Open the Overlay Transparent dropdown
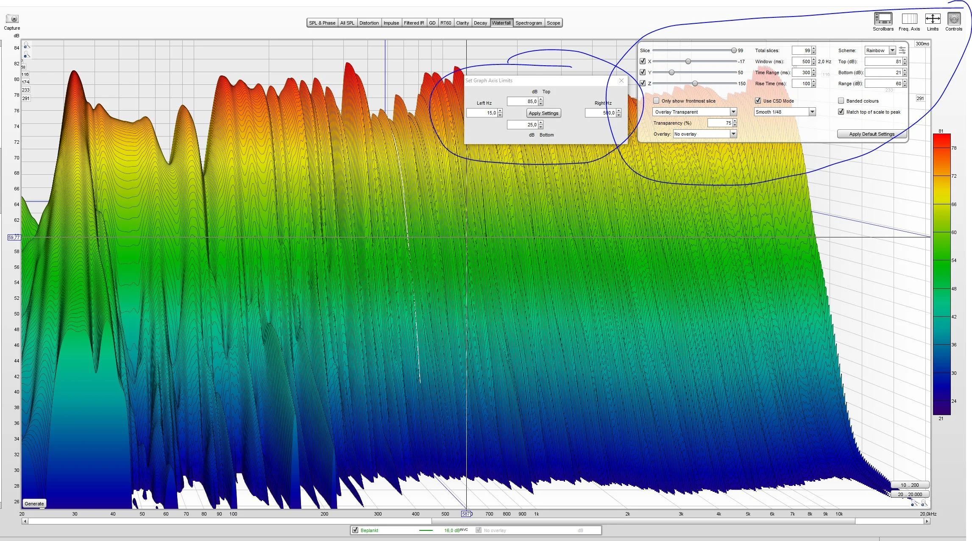 point(694,112)
